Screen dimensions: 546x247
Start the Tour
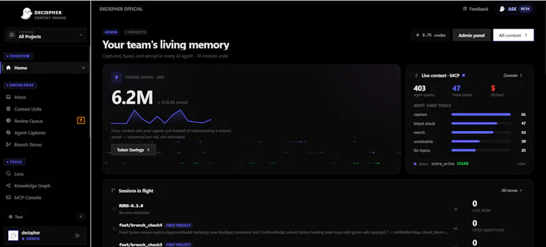tap(16, 217)
